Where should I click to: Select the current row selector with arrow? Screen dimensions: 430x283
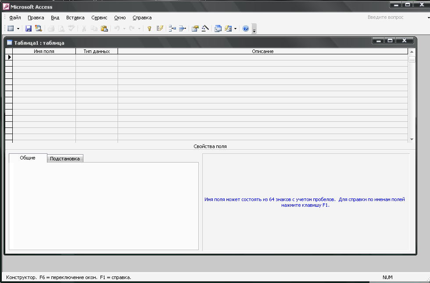(x=9, y=57)
